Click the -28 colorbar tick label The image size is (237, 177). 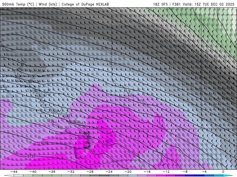click(x=90, y=172)
